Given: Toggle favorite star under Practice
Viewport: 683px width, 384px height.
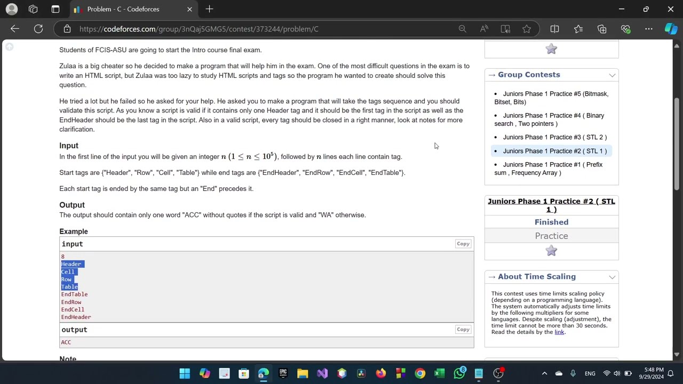Looking at the screenshot, I should (x=551, y=251).
